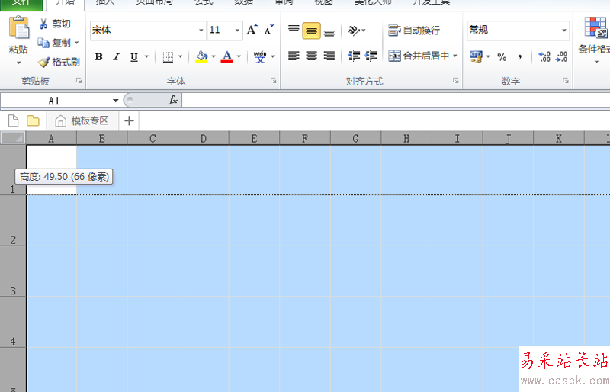Open font name 宋体 dropdown
This screenshot has height=392, width=610.
point(201,31)
